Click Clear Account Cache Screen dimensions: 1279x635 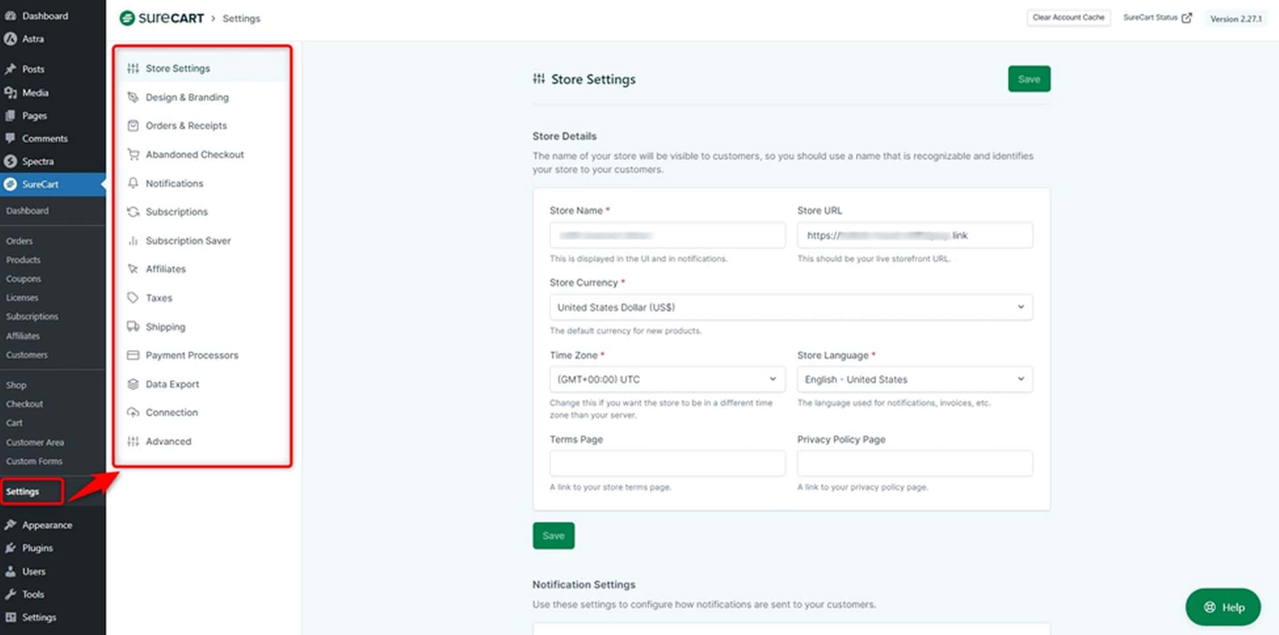pyautogui.click(x=1068, y=18)
